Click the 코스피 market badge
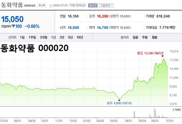The image size is (182, 124). click(42, 5)
